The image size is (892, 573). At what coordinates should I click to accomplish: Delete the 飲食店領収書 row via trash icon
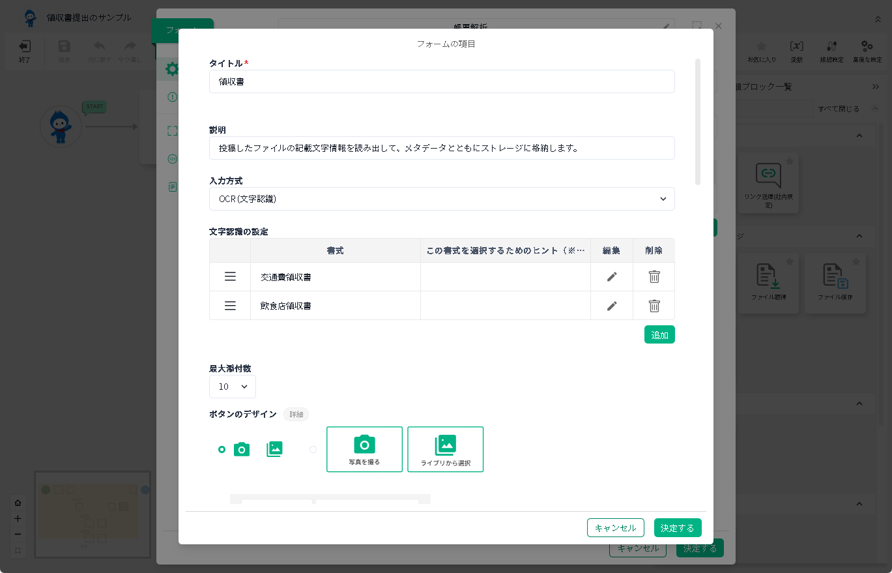pos(654,306)
